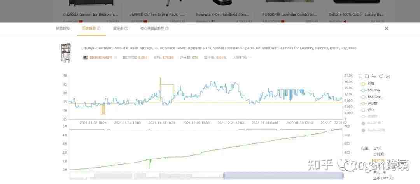Click the chart zoom reset tool

coord(367,76)
